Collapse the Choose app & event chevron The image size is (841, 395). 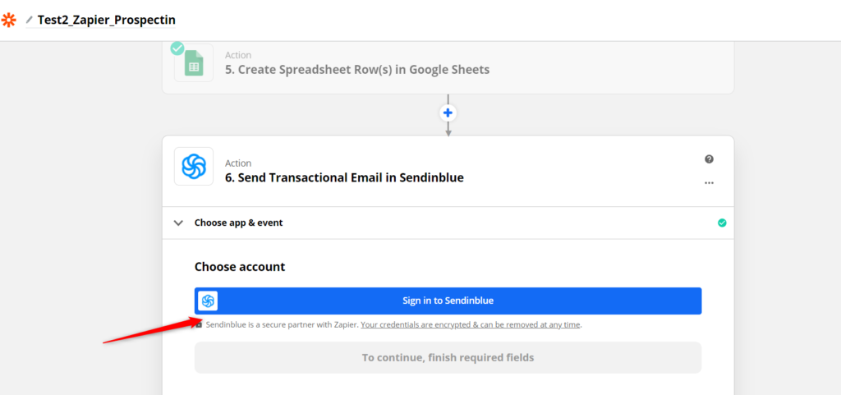[x=178, y=223]
